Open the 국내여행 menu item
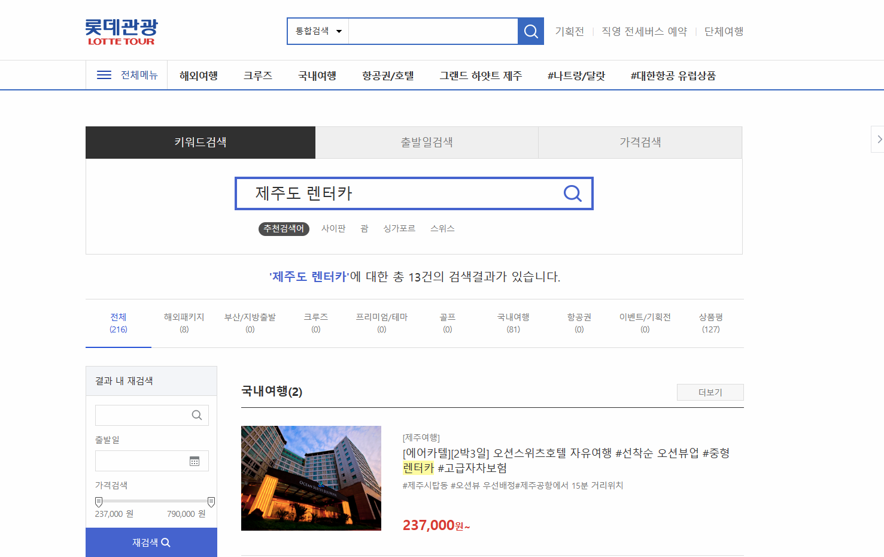 point(317,75)
